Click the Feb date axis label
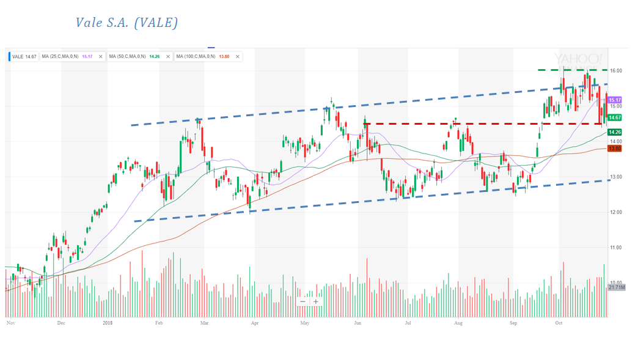 pyautogui.click(x=159, y=323)
